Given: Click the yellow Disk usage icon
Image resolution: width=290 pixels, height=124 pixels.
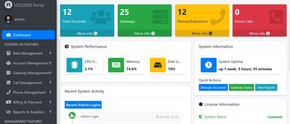Looking at the screenshot, I should click(158, 65).
